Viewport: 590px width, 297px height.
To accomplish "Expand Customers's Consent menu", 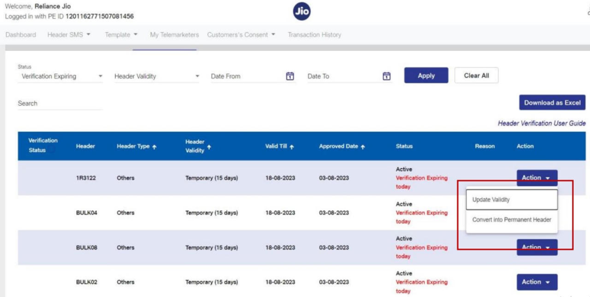I will coord(241,35).
